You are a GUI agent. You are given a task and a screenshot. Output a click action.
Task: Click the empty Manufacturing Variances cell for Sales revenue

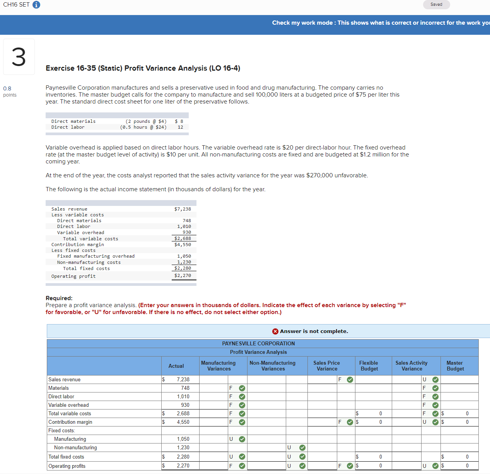(x=213, y=379)
